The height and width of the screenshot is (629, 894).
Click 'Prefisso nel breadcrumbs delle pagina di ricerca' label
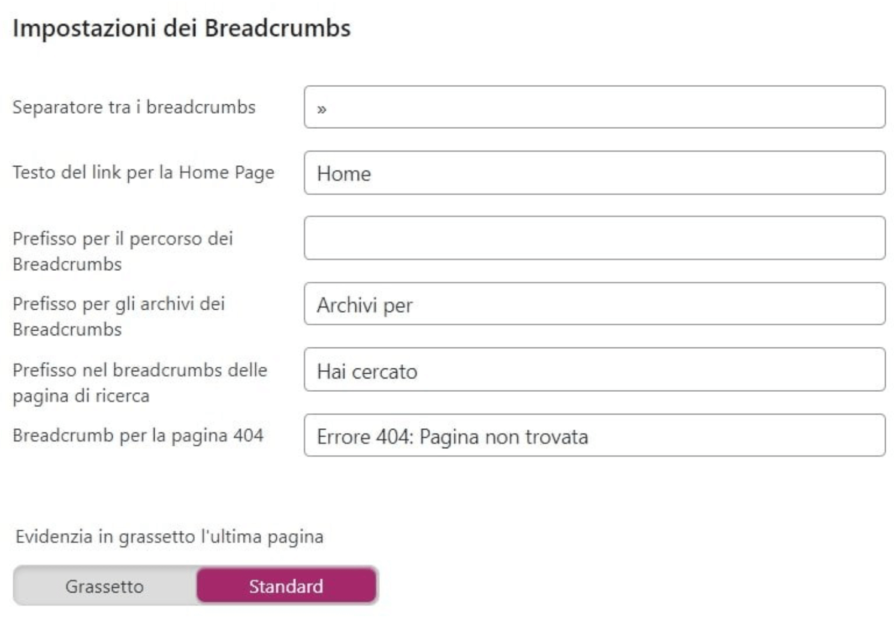coord(140,382)
